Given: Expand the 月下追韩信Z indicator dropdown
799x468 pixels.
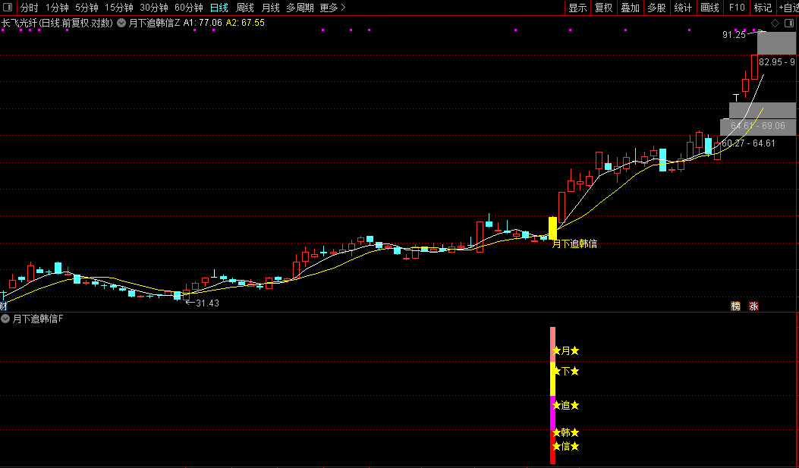Looking at the screenshot, I should coord(122,23).
